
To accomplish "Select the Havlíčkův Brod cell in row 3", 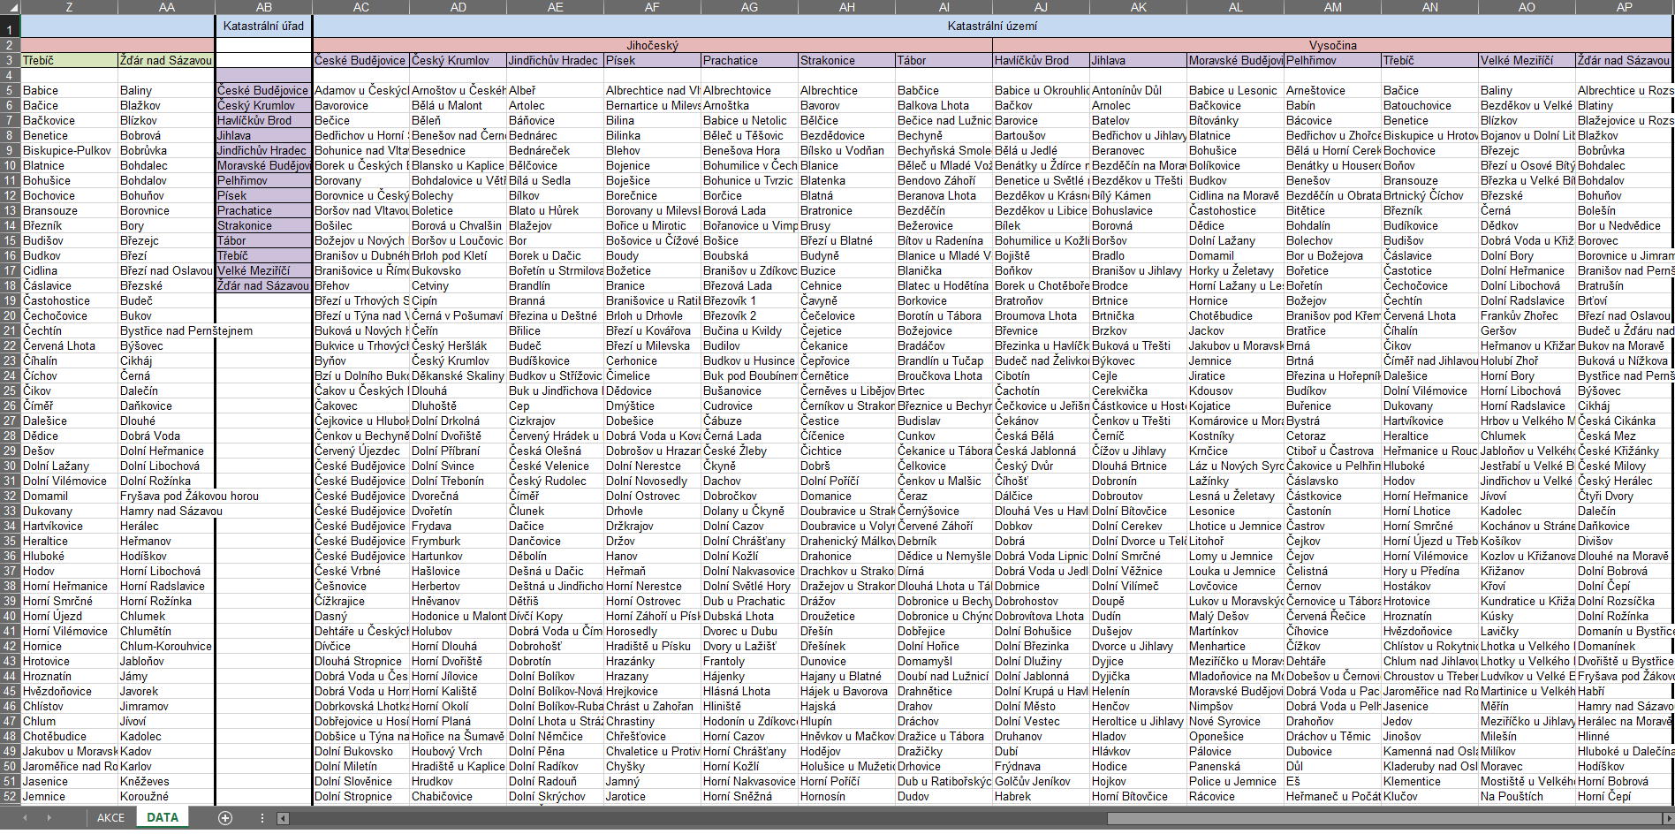I will pyautogui.click(x=1040, y=61).
